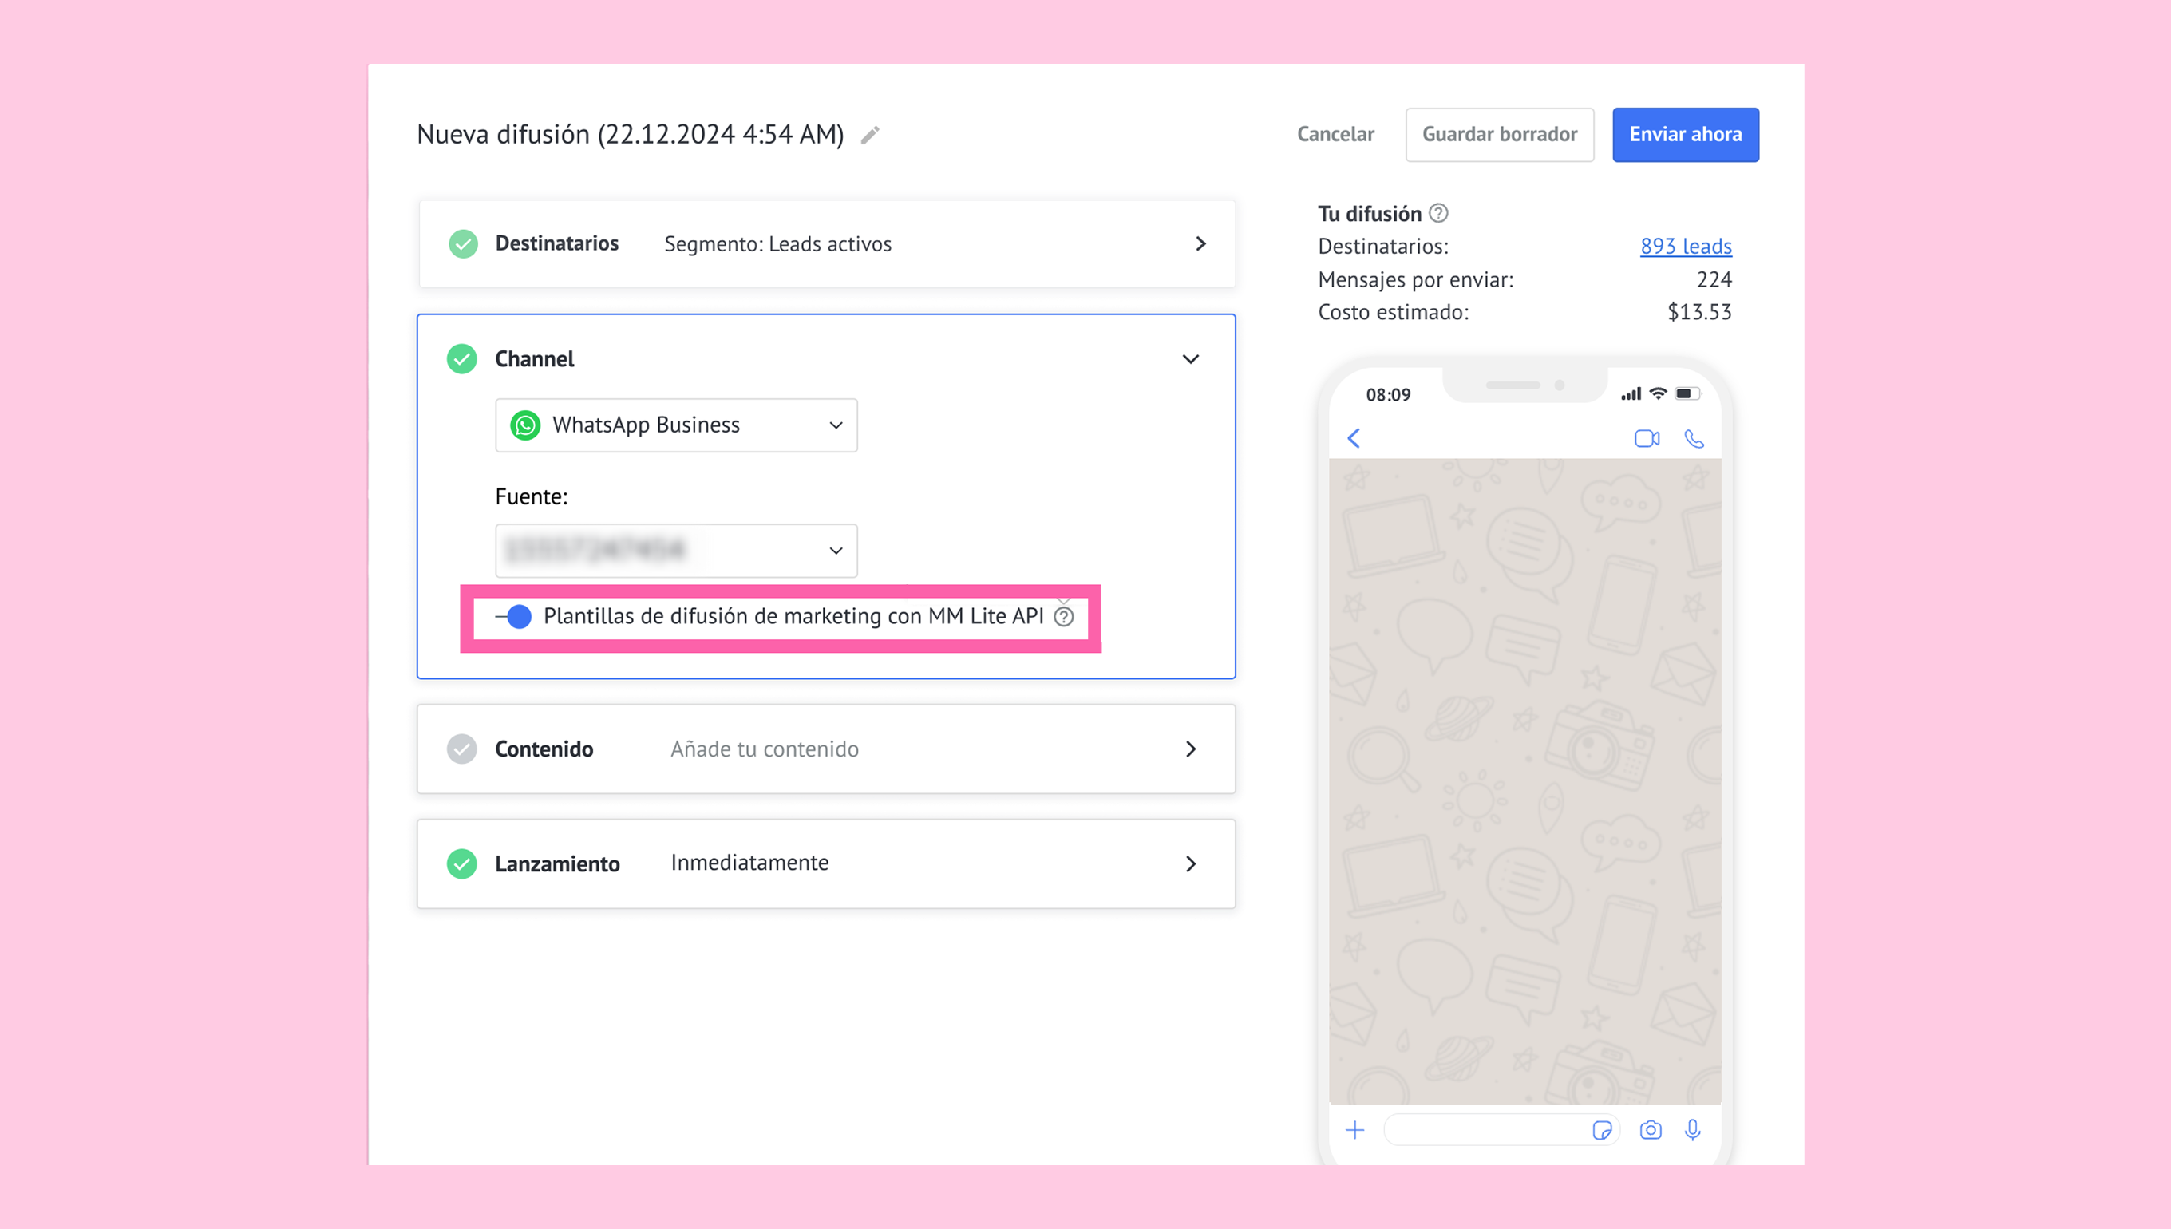Click the help icon beside MM Lite API
Screen dimensions: 2171x1229
(1065, 617)
